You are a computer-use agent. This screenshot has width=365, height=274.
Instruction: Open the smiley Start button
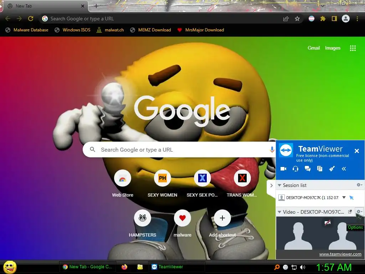point(10,267)
